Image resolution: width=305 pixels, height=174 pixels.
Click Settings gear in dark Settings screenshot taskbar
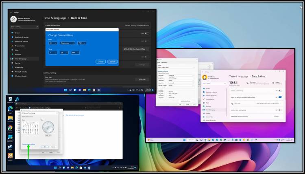[x=99, y=90]
